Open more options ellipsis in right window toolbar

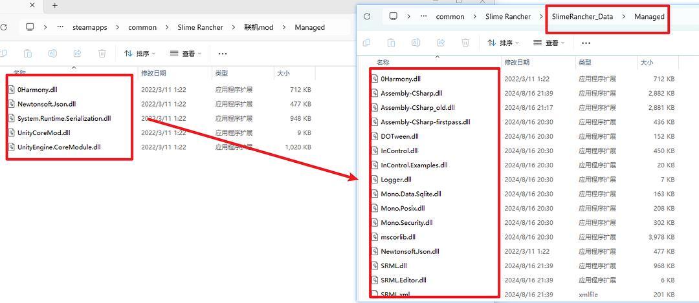coord(586,43)
